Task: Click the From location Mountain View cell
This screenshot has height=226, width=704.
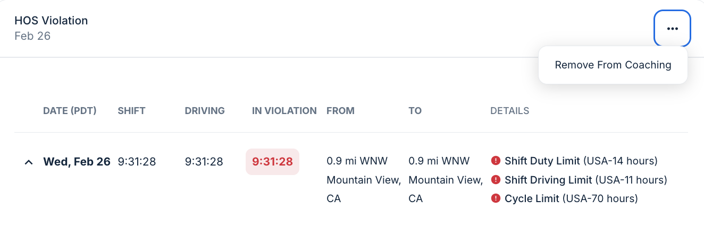Action: [x=364, y=180]
